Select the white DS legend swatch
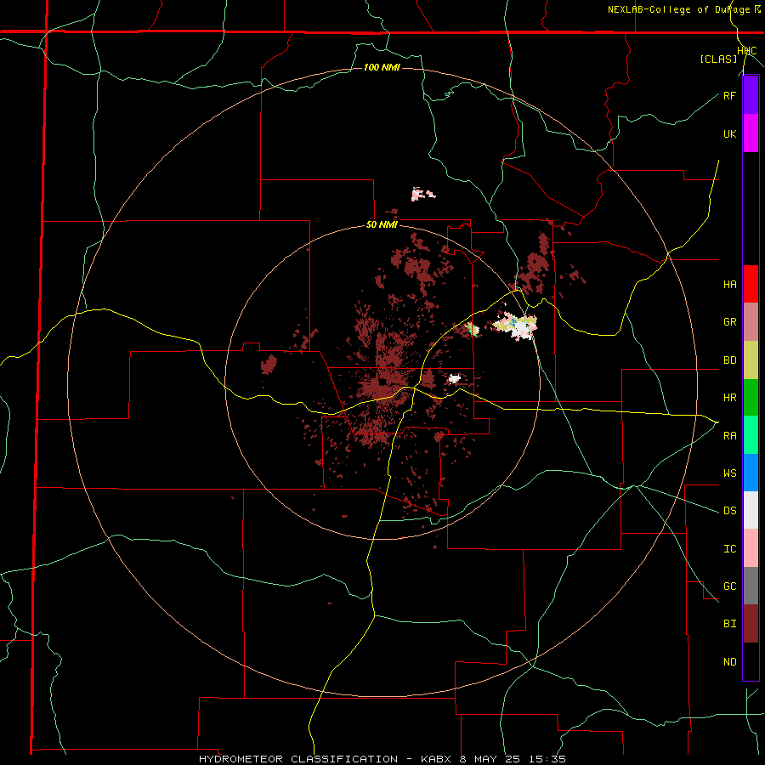 [751, 510]
